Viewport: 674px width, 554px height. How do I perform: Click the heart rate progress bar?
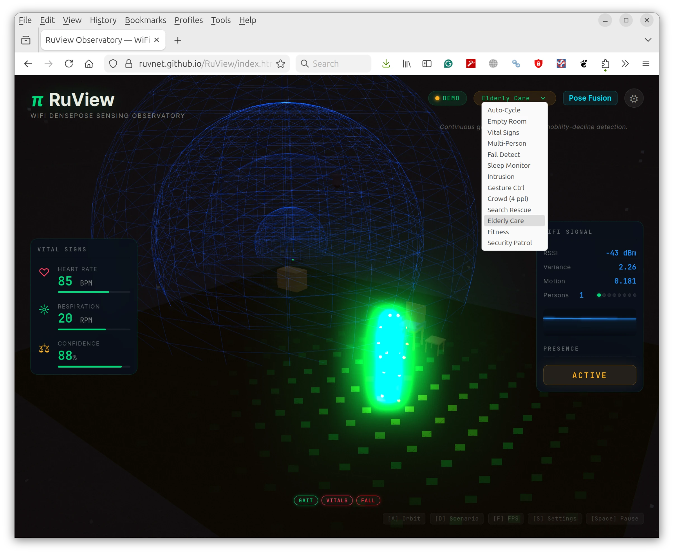click(94, 292)
